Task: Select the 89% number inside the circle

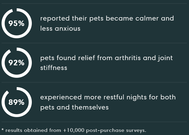Action: pyautogui.click(x=16, y=102)
